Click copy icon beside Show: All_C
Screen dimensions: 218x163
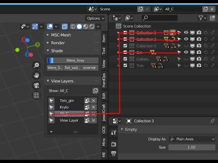pyautogui.click(x=95, y=91)
